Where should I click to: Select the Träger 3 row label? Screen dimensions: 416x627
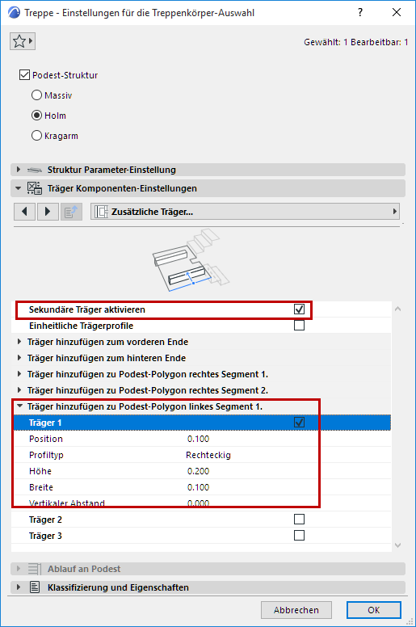click(45, 536)
